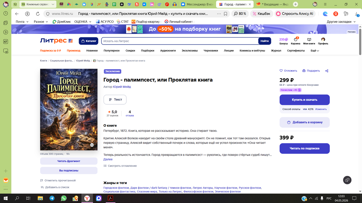Open Adobe Acrobat from the taskbar
362x203 pixels.
click(x=110, y=198)
